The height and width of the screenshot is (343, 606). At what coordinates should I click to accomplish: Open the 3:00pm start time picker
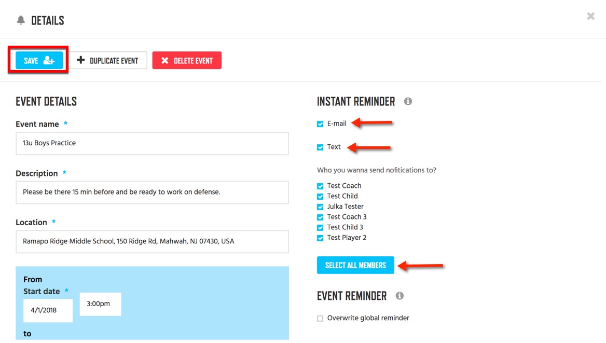101,304
